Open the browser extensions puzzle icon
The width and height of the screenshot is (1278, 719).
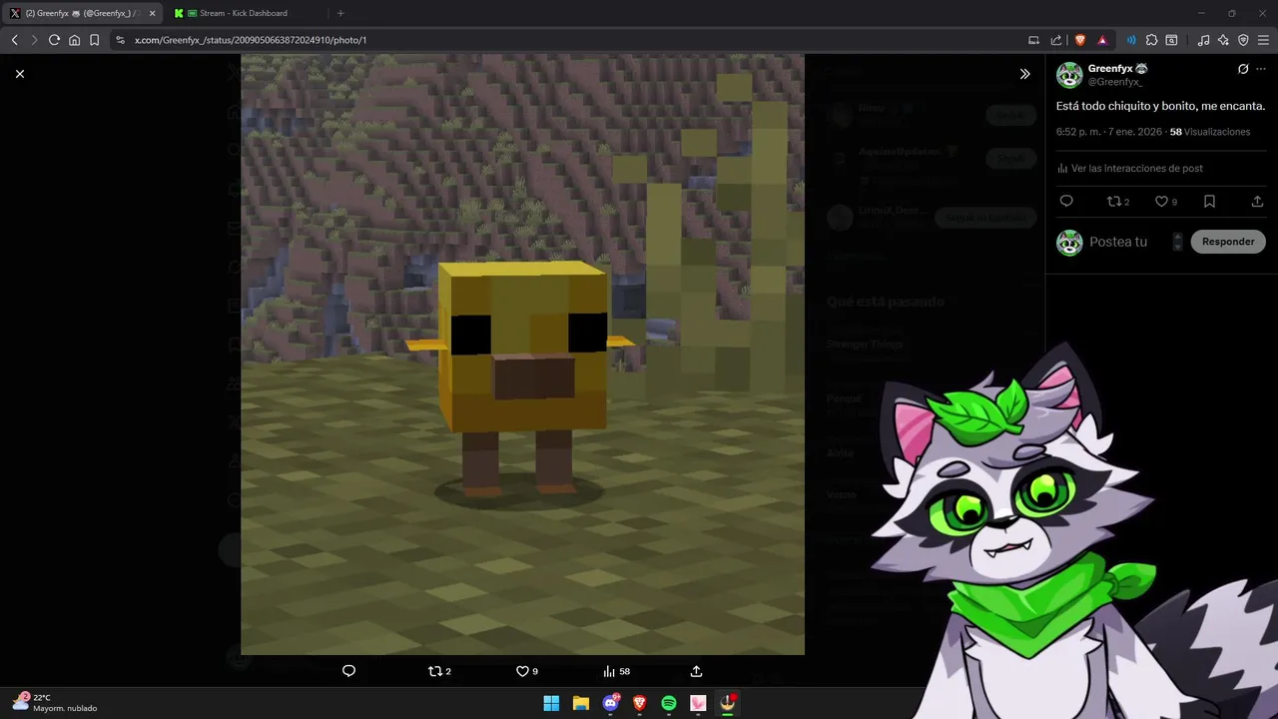1151,40
